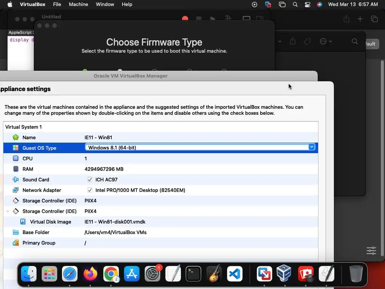Image resolution: width=385 pixels, height=289 pixels.
Task: Click the share icon in the Finder toolbar
Action: (x=293, y=41)
